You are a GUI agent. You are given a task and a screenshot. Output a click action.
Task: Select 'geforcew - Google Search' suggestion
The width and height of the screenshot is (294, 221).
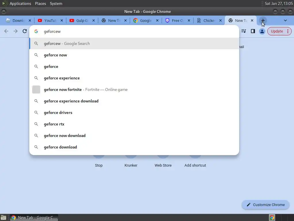tap(134, 44)
